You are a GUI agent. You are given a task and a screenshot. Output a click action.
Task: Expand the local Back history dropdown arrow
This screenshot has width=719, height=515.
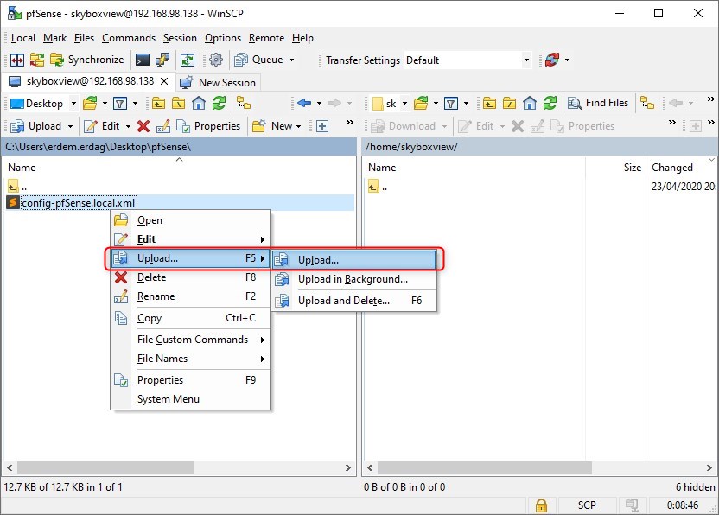[319, 103]
